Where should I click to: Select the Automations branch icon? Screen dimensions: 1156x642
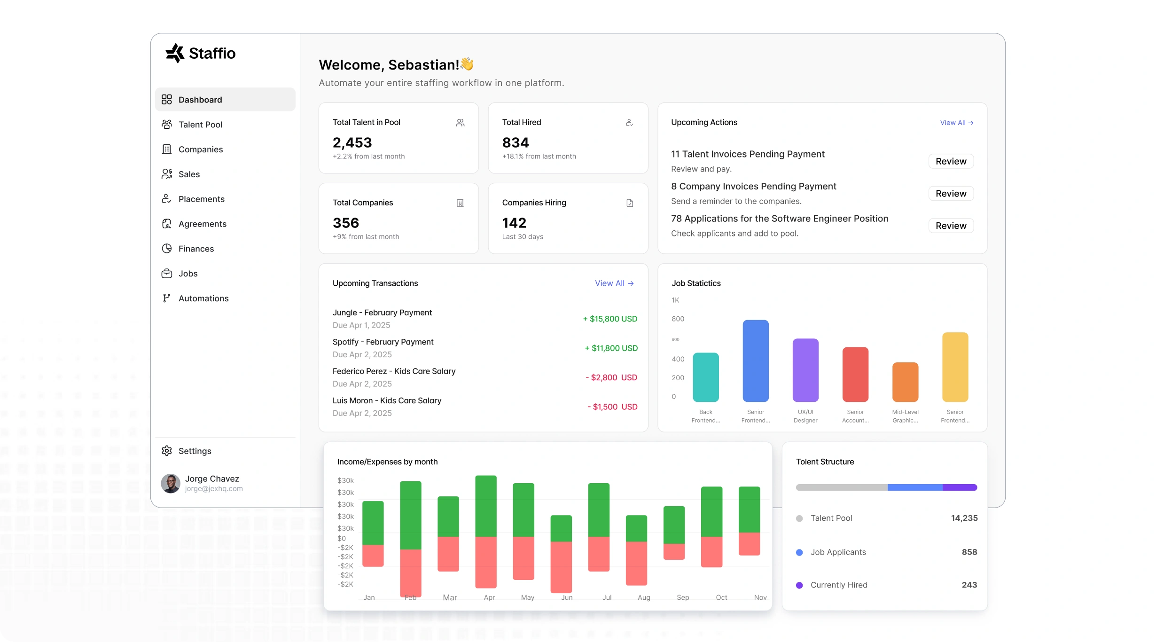point(167,298)
